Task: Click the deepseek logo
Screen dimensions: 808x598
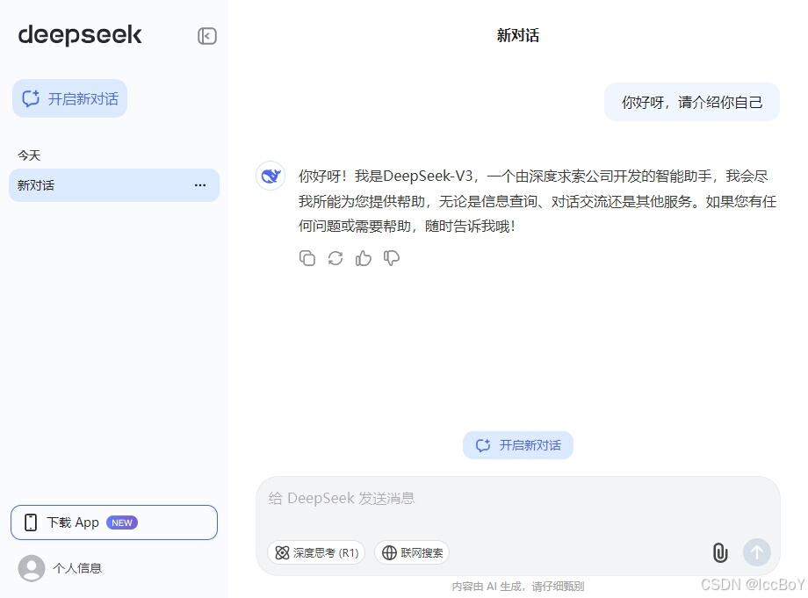Action: click(x=80, y=35)
